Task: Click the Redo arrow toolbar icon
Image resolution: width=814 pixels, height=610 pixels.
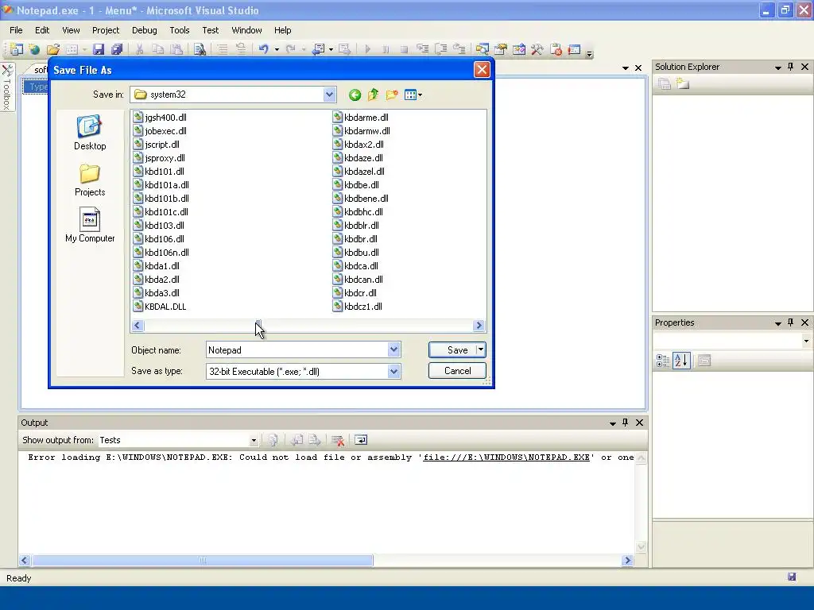Action: pos(291,49)
